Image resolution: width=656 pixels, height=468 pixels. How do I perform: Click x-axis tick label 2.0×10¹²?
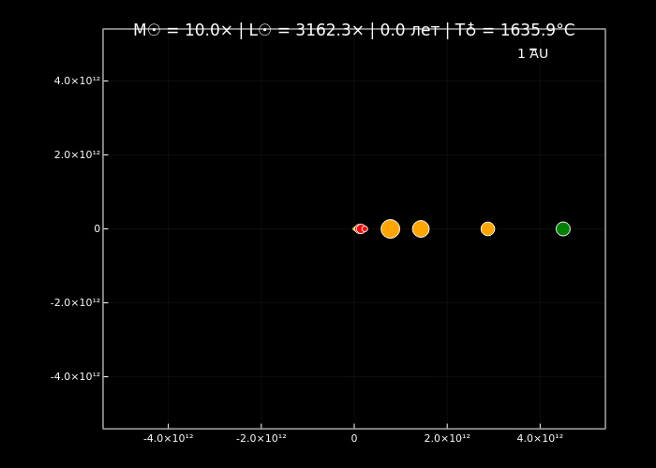447,438
